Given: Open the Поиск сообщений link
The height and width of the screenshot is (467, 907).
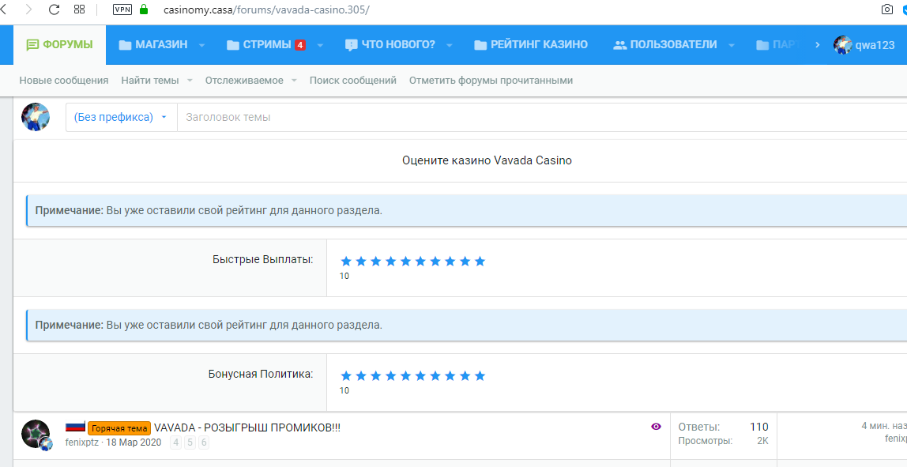Looking at the screenshot, I should click(x=353, y=81).
